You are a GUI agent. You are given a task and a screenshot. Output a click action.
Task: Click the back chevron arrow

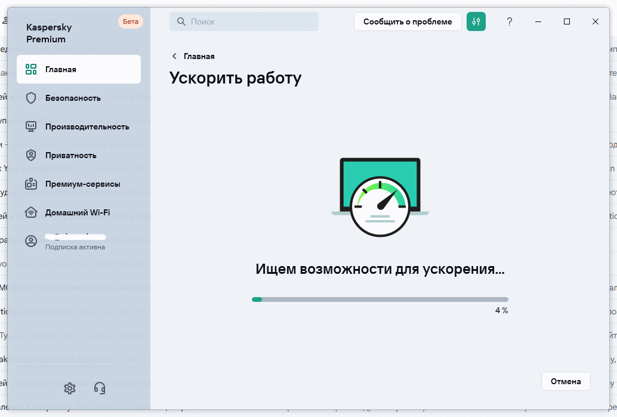[x=174, y=56]
